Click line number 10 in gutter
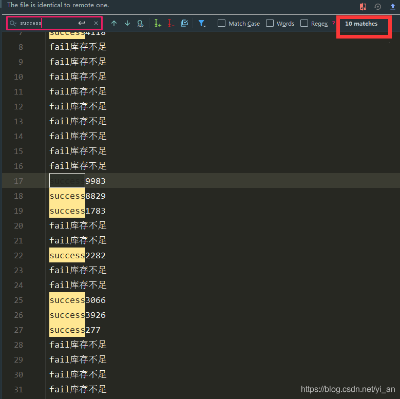 (x=18, y=77)
